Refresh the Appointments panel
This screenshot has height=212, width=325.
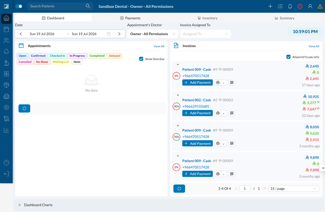tap(24, 108)
